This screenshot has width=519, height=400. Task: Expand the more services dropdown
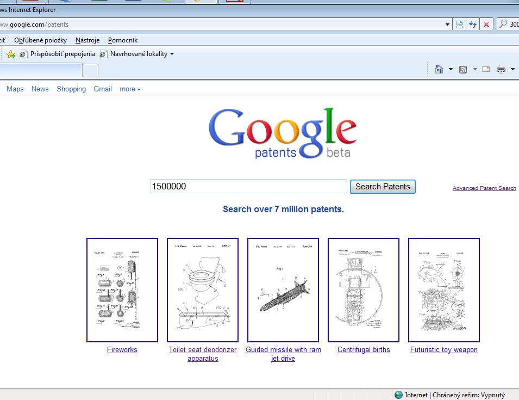tap(130, 89)
